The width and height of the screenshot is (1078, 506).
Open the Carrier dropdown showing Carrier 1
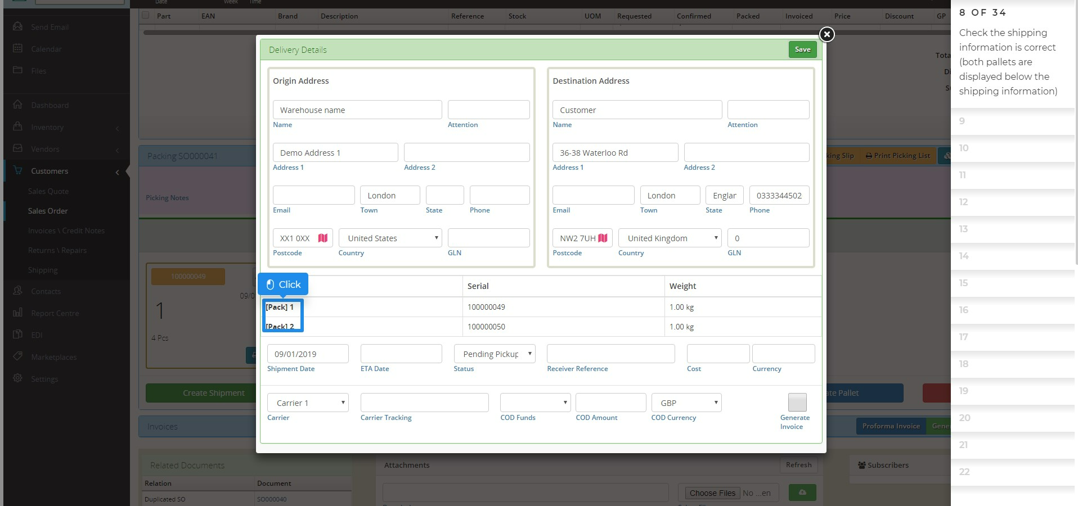point(308,403)
